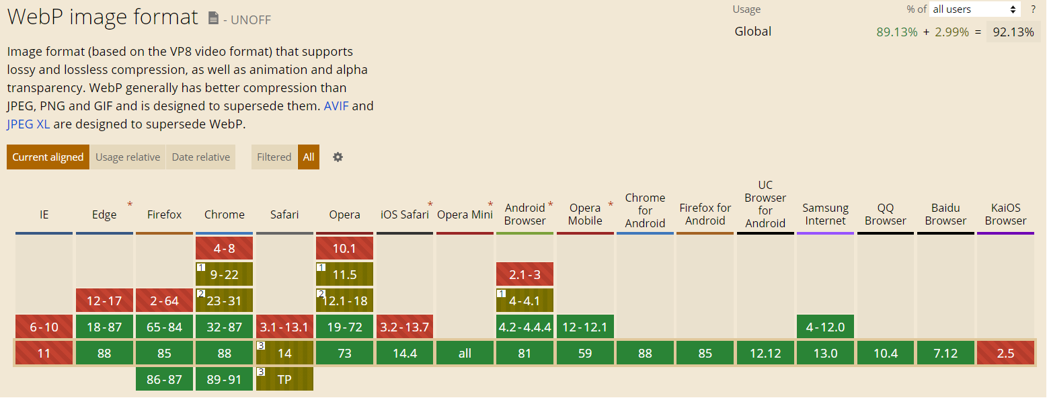Open the AVIF link
The height and width of the screenshot is (398, 1047).
[336, 106]
